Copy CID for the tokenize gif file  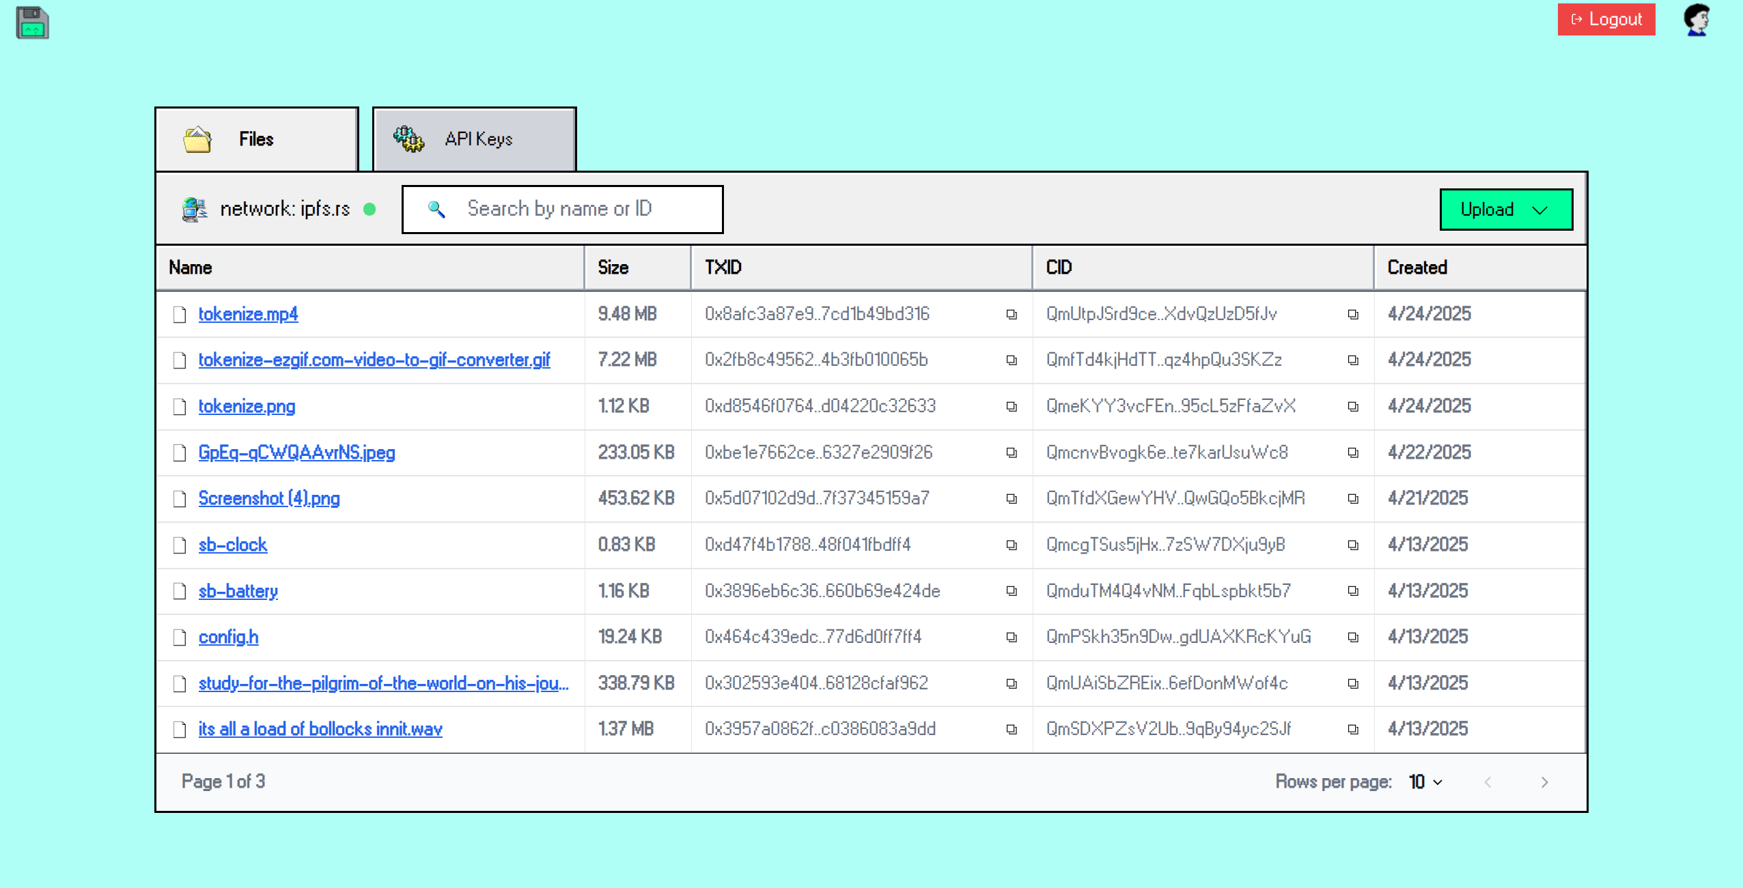point(1353,360)
